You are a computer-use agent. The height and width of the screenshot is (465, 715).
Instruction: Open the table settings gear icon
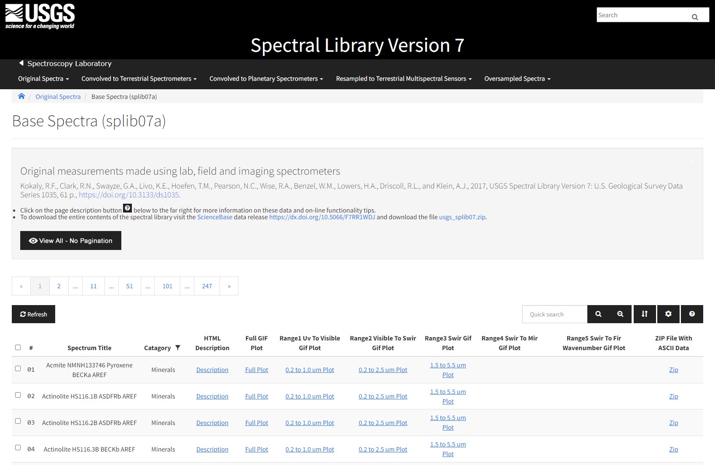pos(668,314)
